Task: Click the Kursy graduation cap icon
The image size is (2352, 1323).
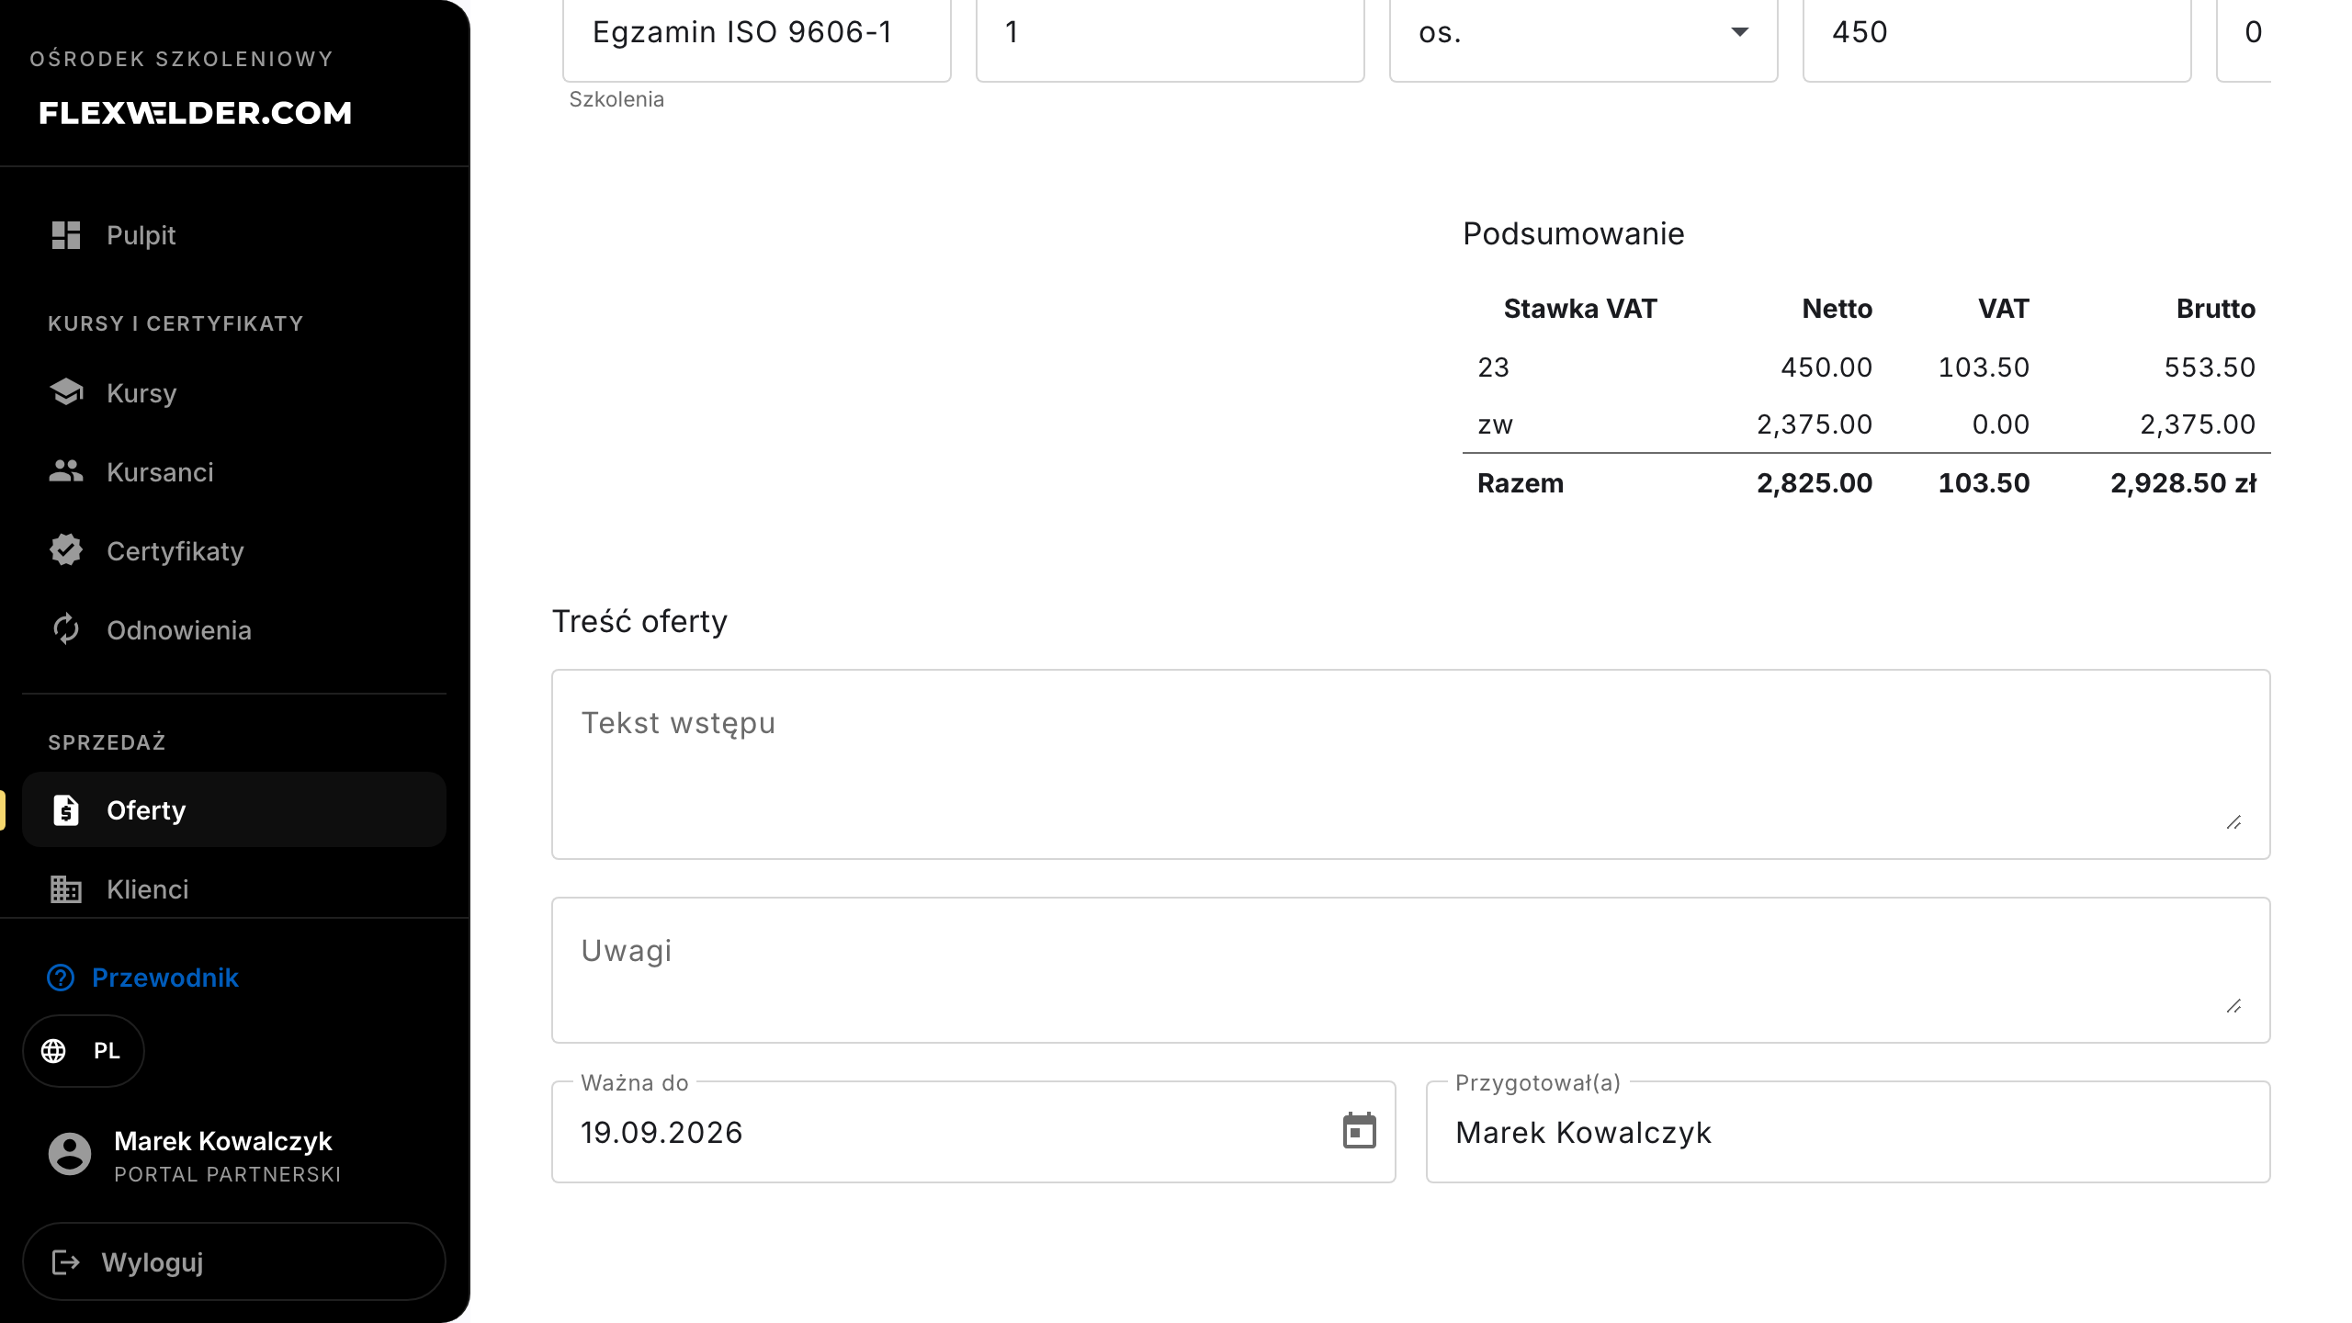Action: point(66,392)
